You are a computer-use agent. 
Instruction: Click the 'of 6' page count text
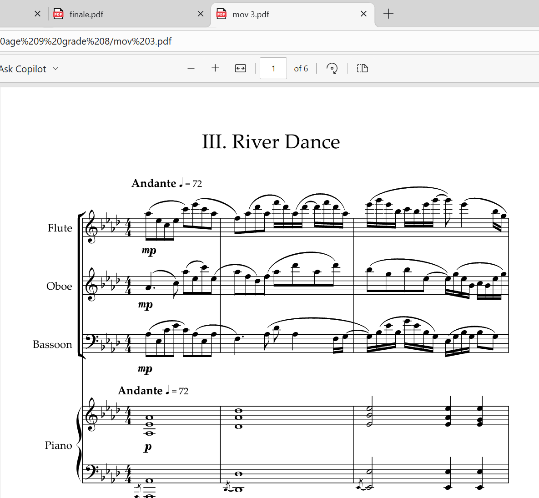click(x=301, y=69)
